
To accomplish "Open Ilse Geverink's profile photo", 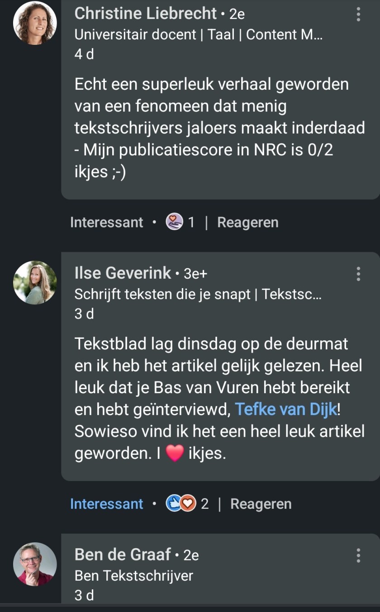I will [x=35, y=282].
